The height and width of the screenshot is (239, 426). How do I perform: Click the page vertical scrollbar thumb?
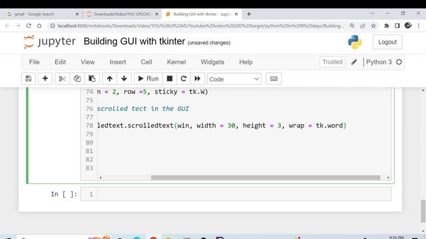coord(423,211)
